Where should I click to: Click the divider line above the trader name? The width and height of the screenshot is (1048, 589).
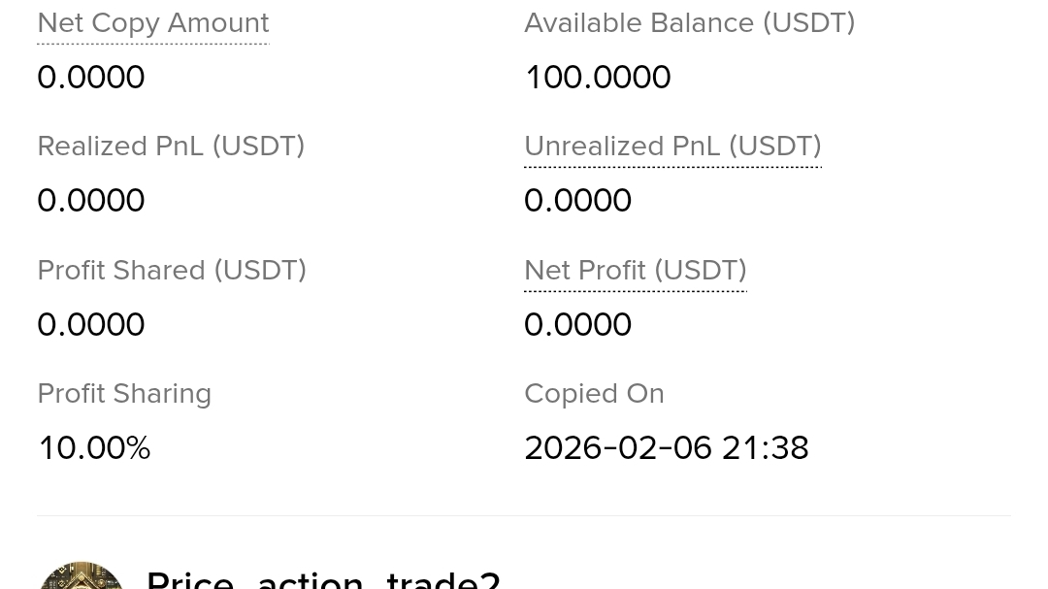pos(524,515)
